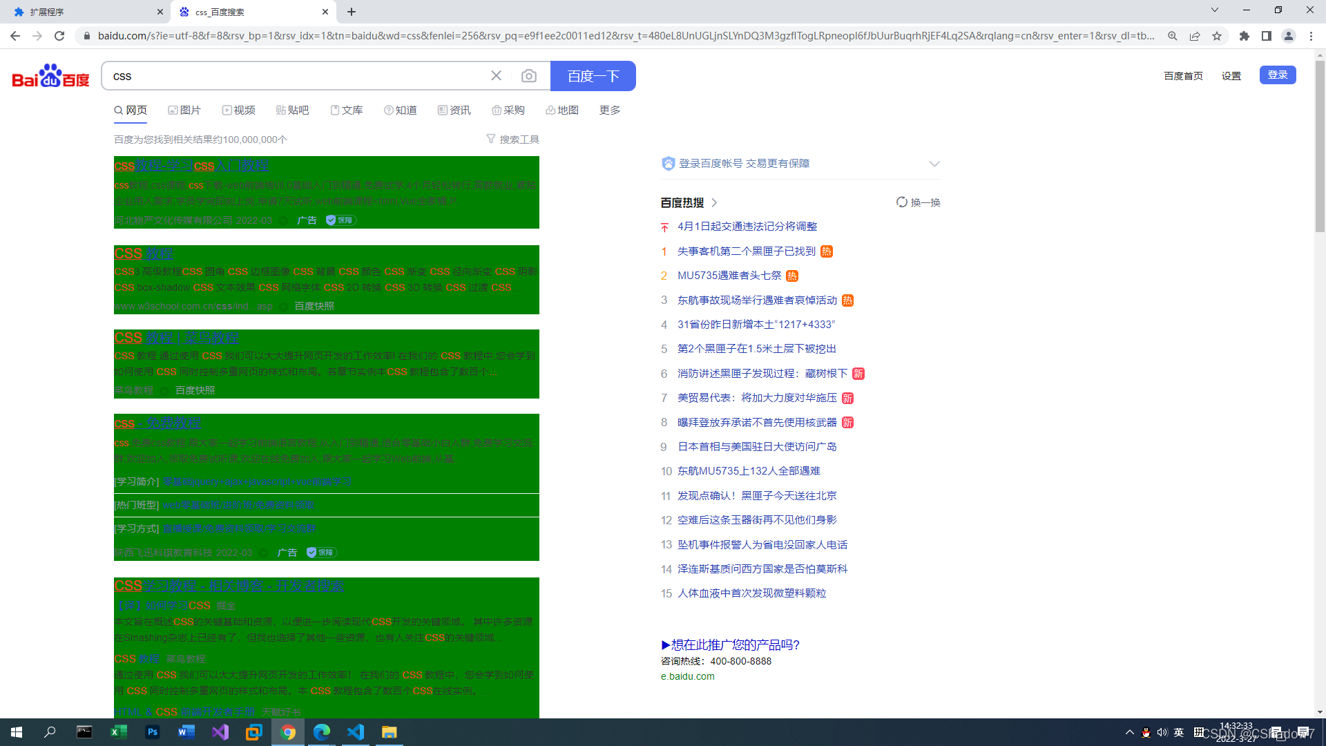The height and width of the screenshot is (746, 1326).
Task: Open the share page icon
Action: (x=1195, y=36)
